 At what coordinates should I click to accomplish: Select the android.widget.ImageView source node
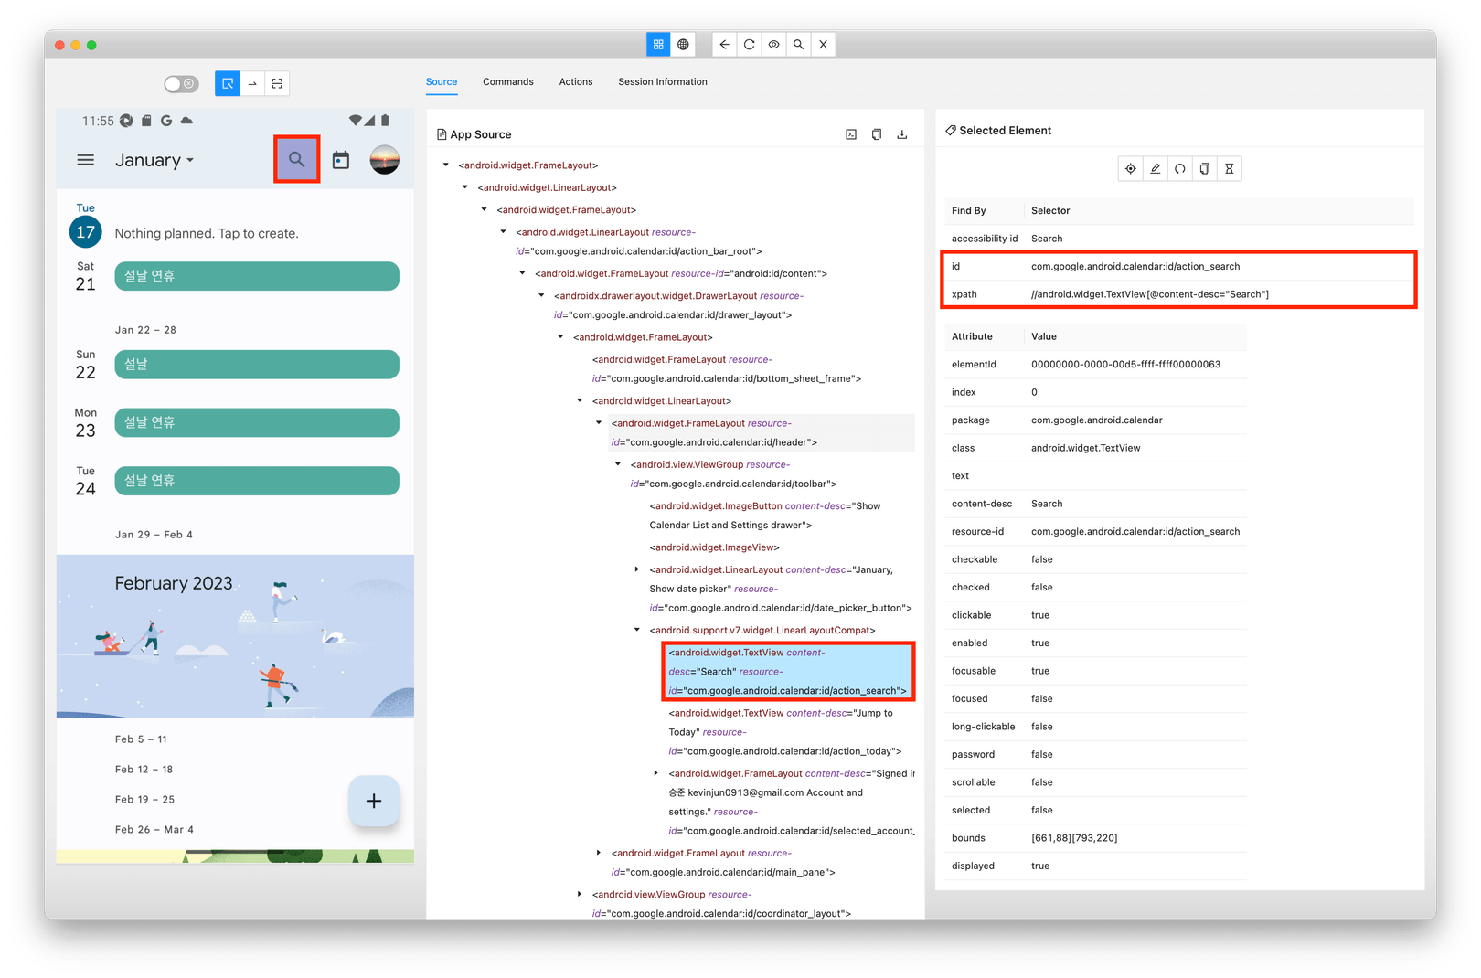pos(715,547)
